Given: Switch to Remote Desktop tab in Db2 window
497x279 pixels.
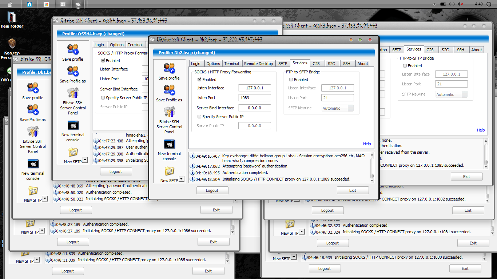Looking at the screenshot, I should pyautogui.click(x=259, y=63).
